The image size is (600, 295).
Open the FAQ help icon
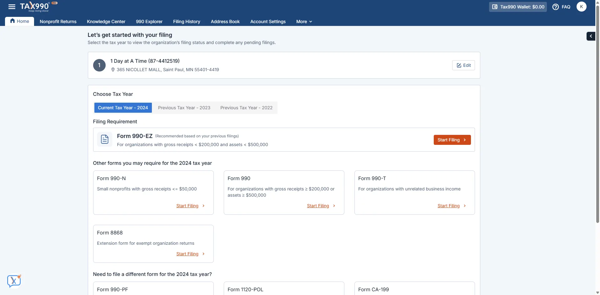tap(556, 7)
